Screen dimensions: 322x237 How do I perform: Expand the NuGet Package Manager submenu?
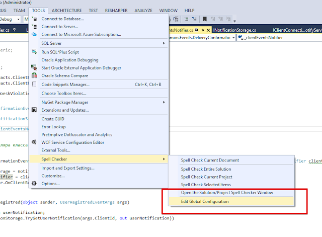[164, 102]
